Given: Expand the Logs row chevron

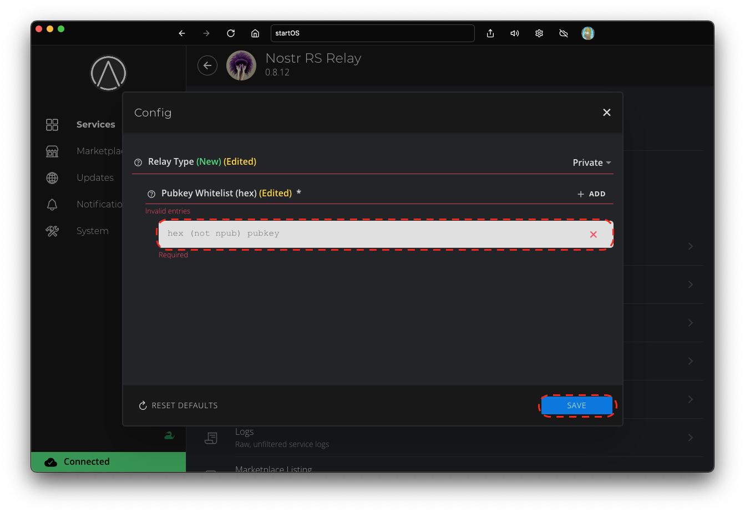Looking at the screenshot, I should [x=690, y=438].
